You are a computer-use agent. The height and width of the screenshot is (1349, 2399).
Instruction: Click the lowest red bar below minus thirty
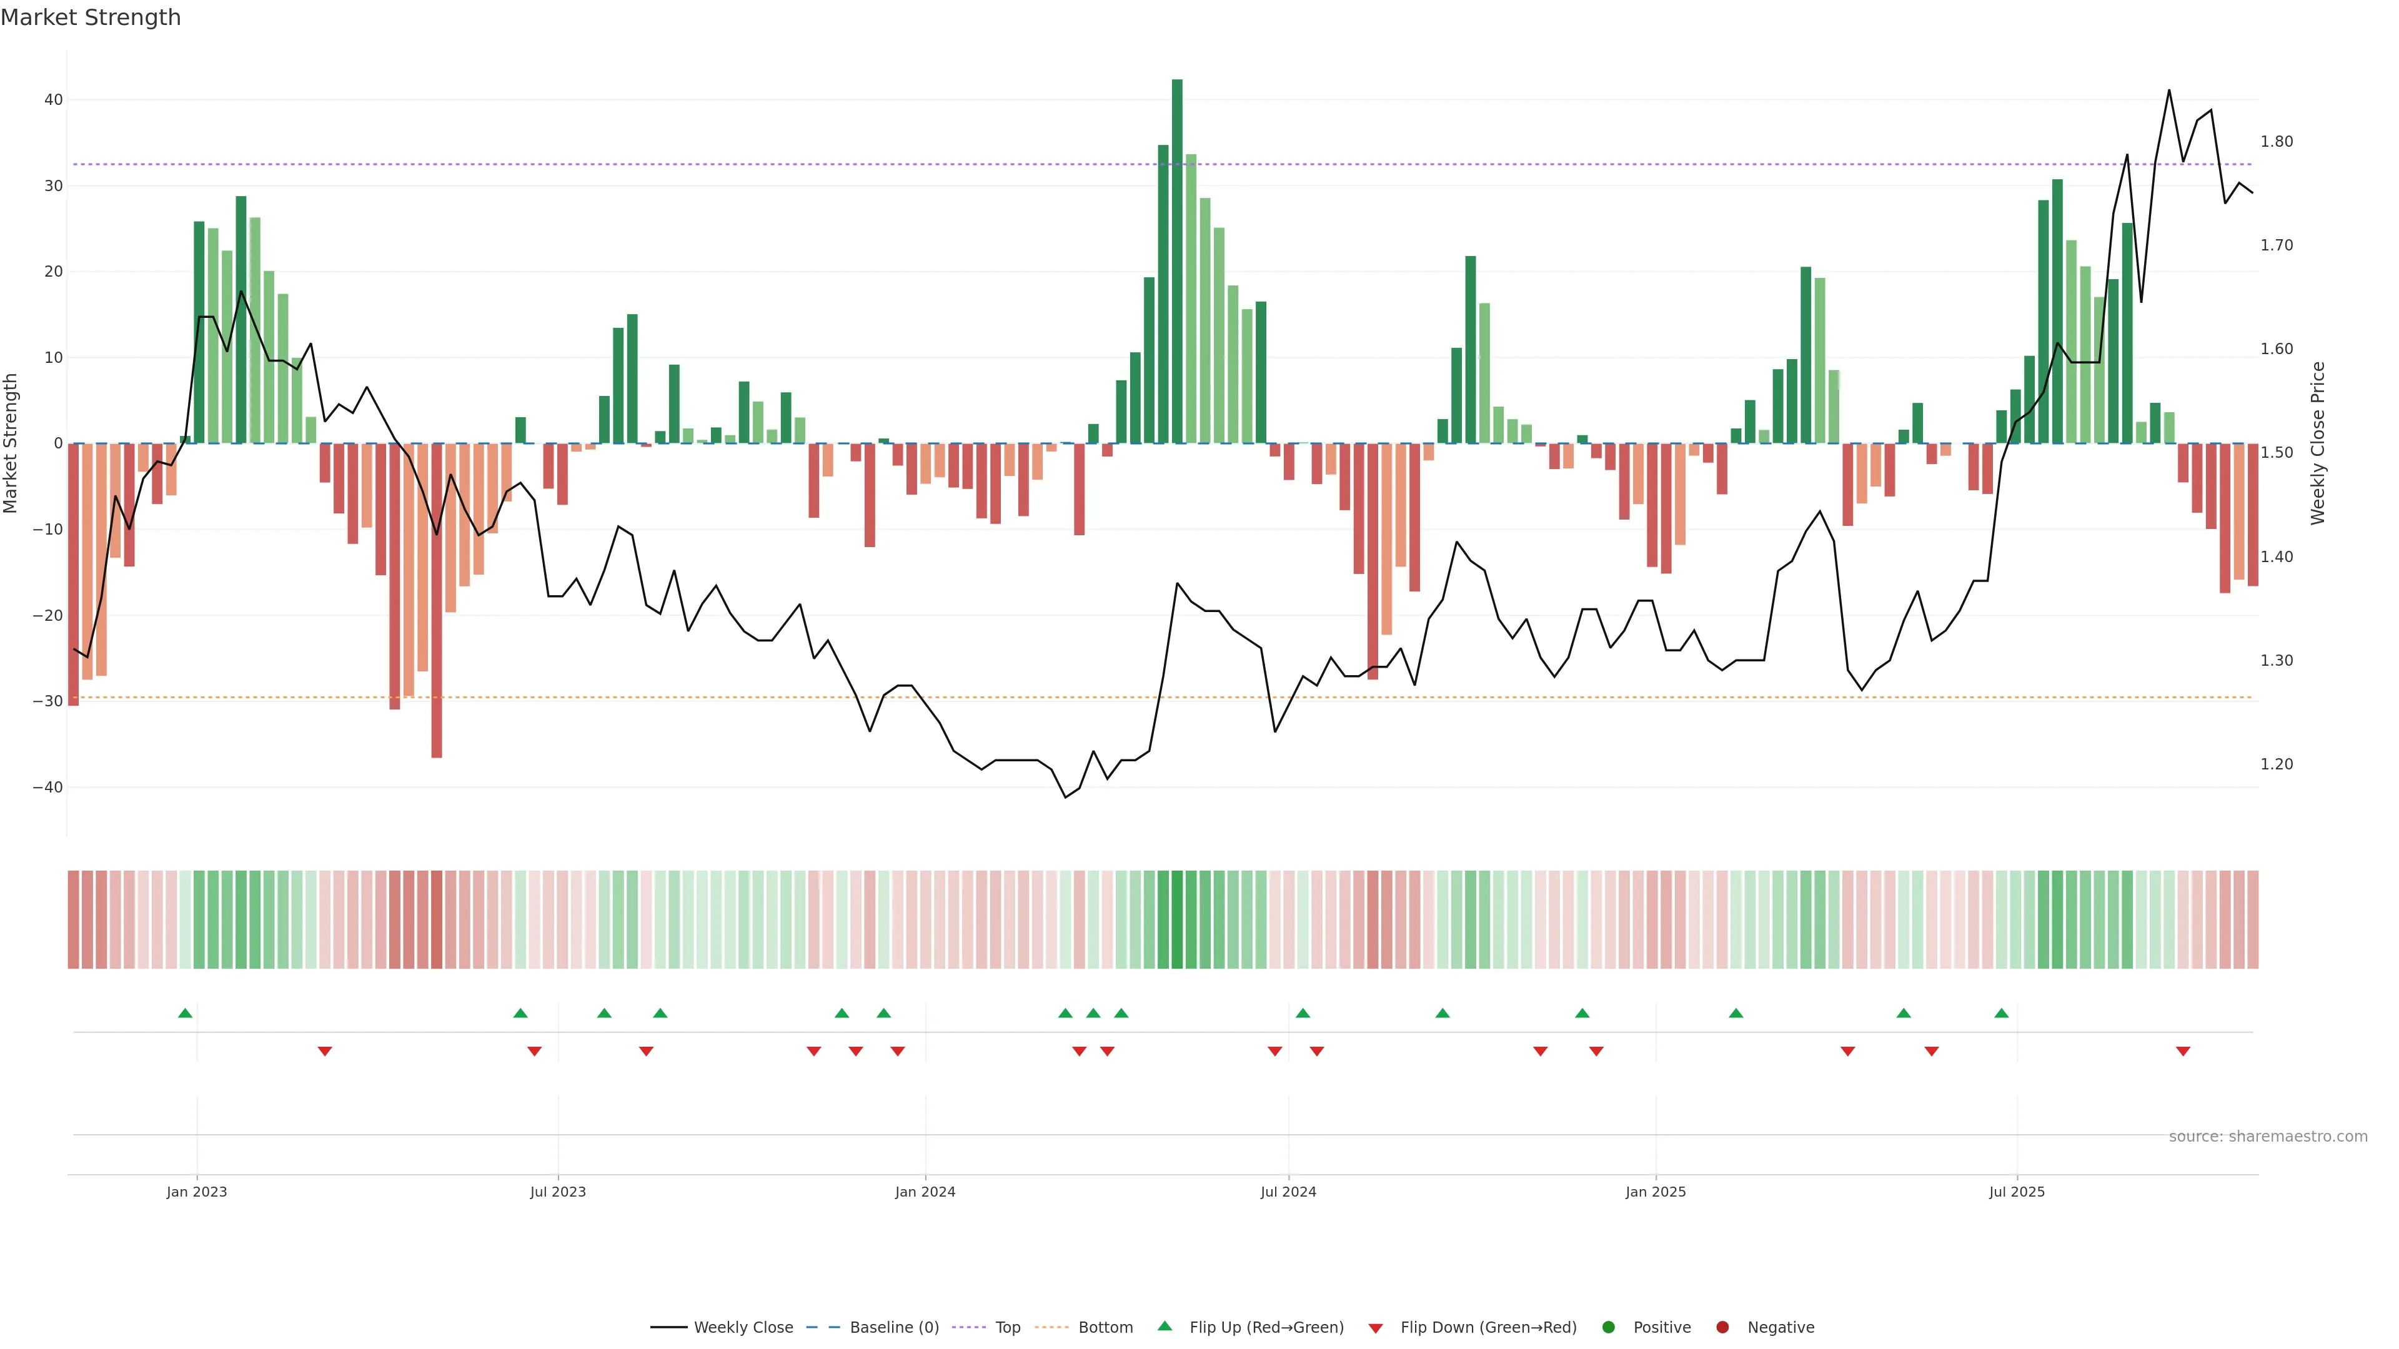pyautogui.click(x=437, y=600)
